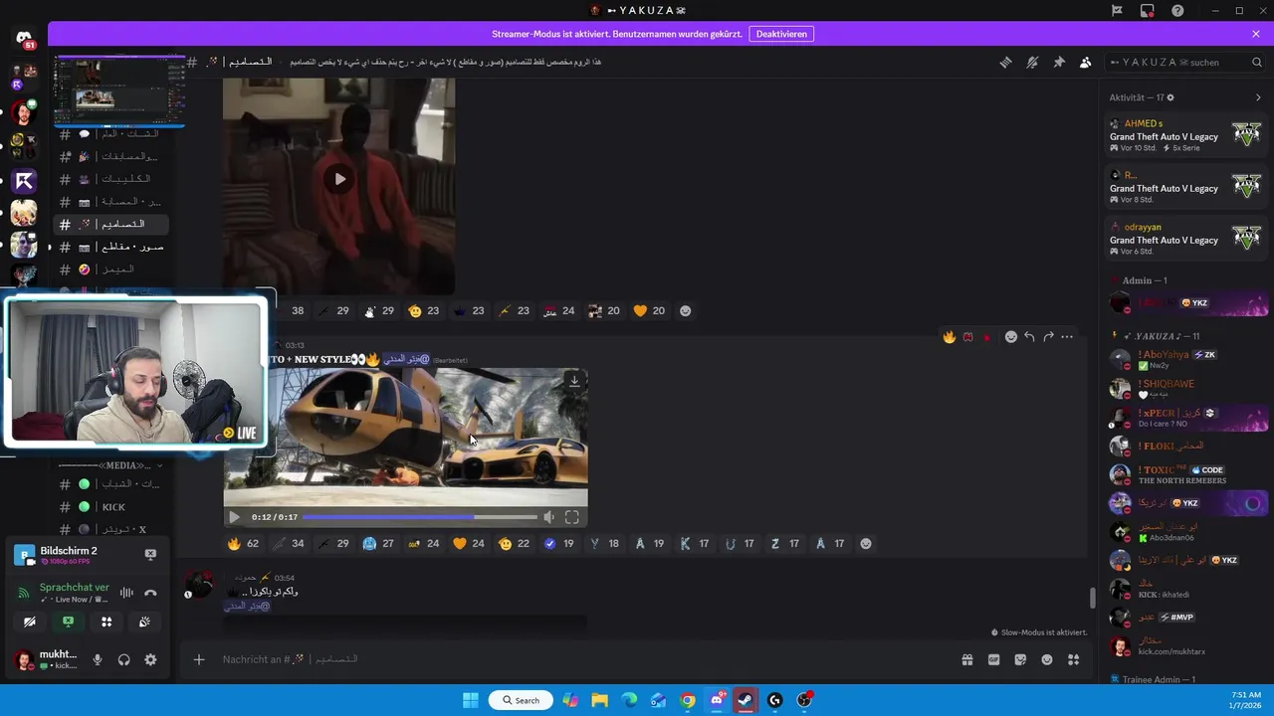Viewport: 1274px width, 716px height.
Task: Open odrayyan's Grand Theft Auto activity card
Action: (x=1186, y=239)
